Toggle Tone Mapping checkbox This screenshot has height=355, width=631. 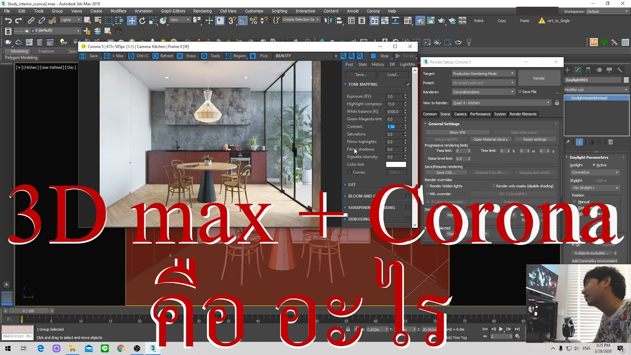coord(408,84)
